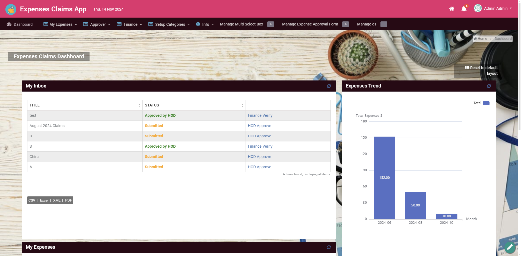Click the My Expenses panel header
This screenshot has height=256, width=521.
tap(179, 247)
